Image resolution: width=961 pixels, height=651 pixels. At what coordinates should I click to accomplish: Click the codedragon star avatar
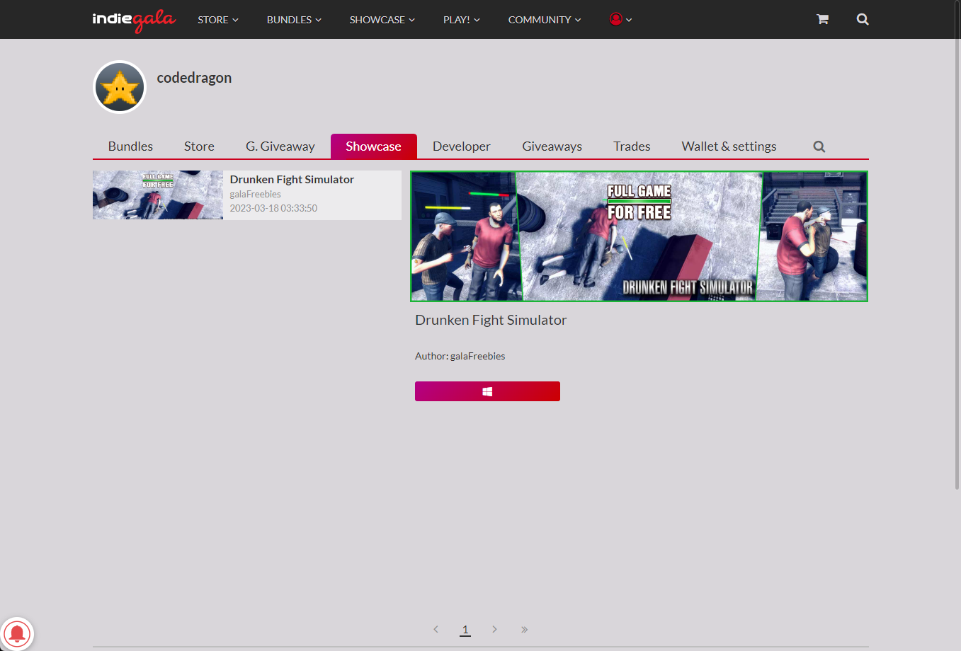[120, 87]
